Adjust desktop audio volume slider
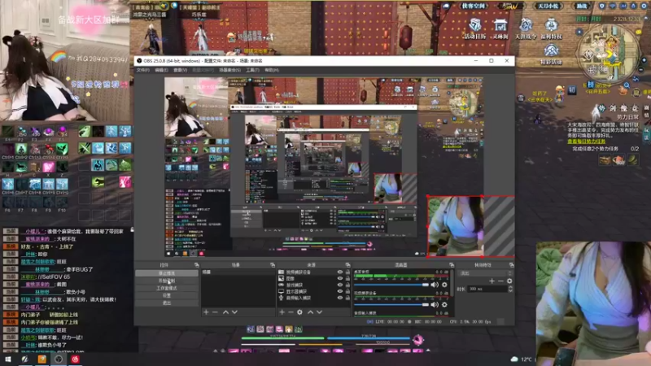651x366 pixels. (x=391, y=285)
